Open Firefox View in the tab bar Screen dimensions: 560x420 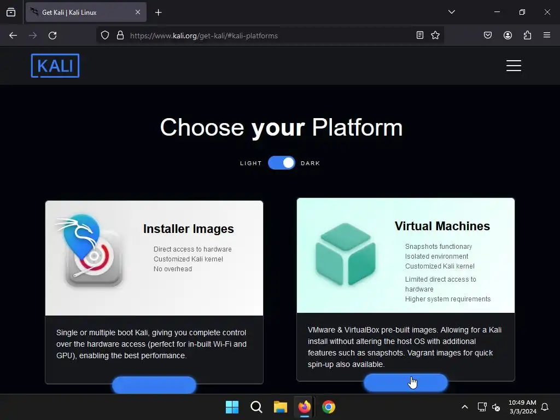[11, 12]
